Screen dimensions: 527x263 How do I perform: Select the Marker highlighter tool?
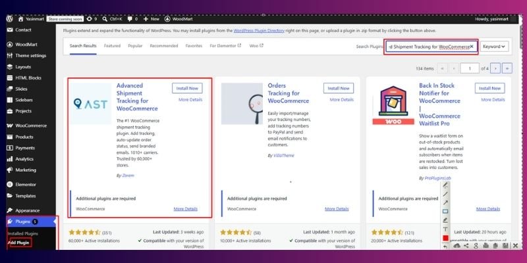tap(445, 220)
